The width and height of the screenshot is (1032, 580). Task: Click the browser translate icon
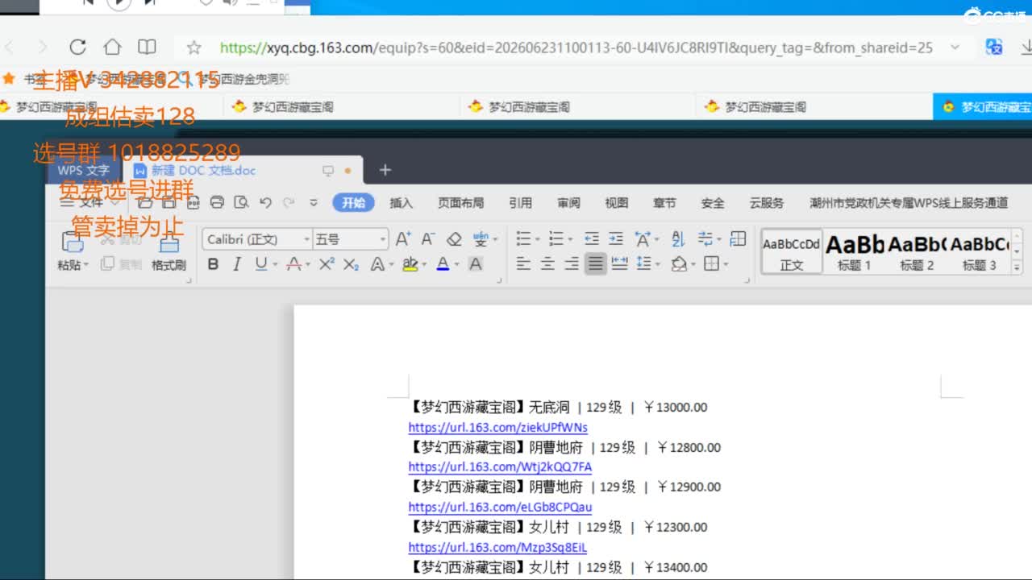994,47
